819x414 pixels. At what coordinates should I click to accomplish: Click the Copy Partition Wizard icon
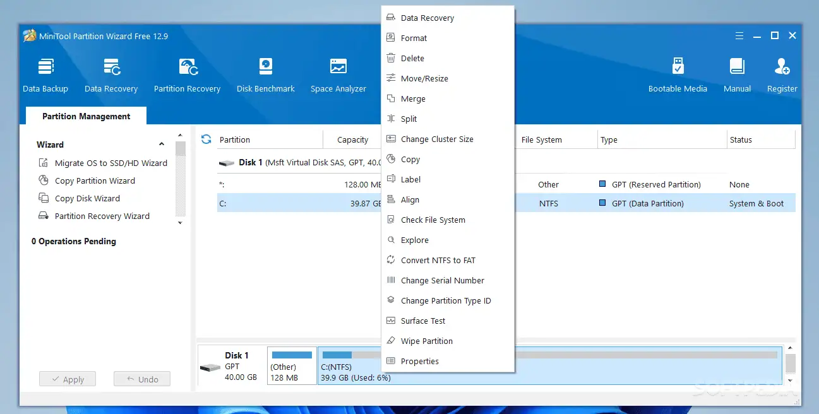(44, 180)
